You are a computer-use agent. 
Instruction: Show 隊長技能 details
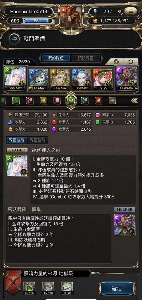(x=17, y=140)
